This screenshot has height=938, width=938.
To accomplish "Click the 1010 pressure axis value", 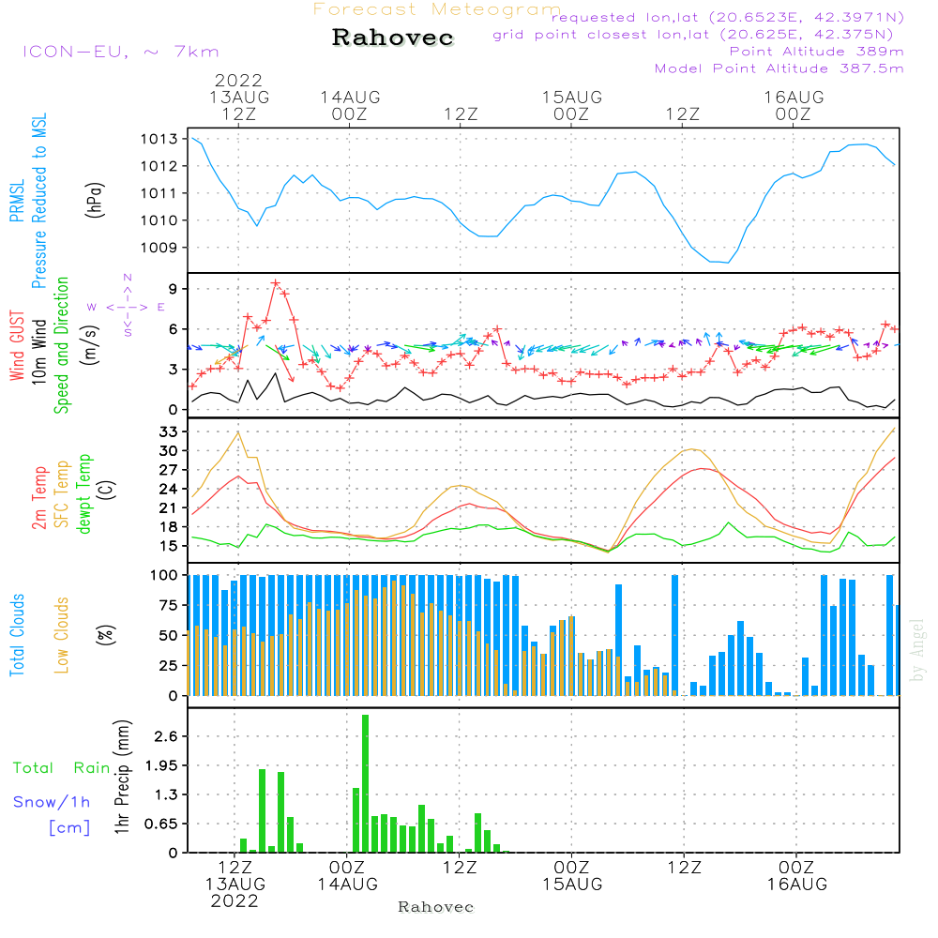I will tap(159, 220).
